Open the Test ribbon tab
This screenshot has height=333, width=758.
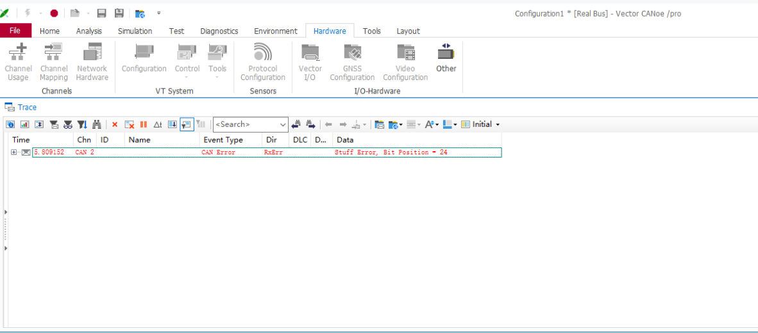(x=176, y=31)
